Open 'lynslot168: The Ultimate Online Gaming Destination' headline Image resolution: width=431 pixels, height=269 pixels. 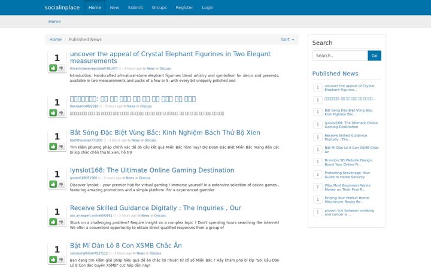pyautogui.click(x=152, y=170)
